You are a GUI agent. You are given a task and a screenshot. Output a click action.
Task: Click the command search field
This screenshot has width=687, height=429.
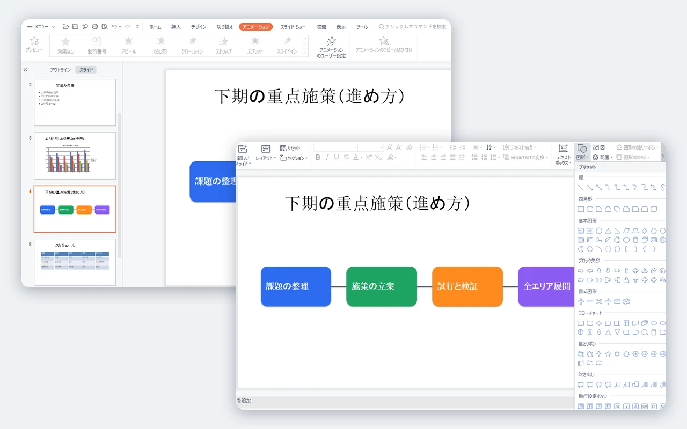(x=412, y=27)
